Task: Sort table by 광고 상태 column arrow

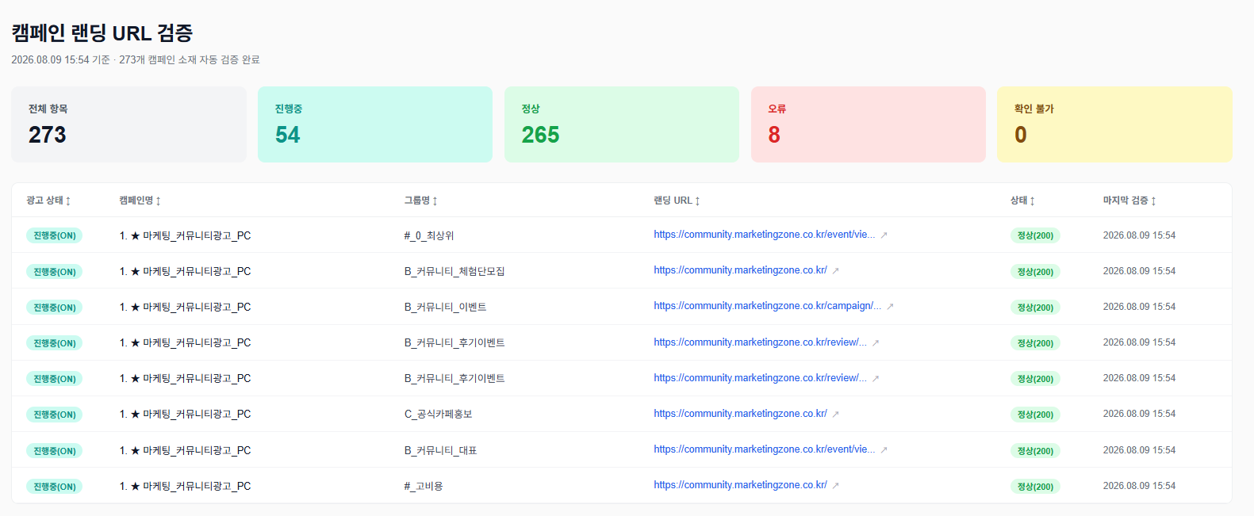Action: (x=68, y=201)
